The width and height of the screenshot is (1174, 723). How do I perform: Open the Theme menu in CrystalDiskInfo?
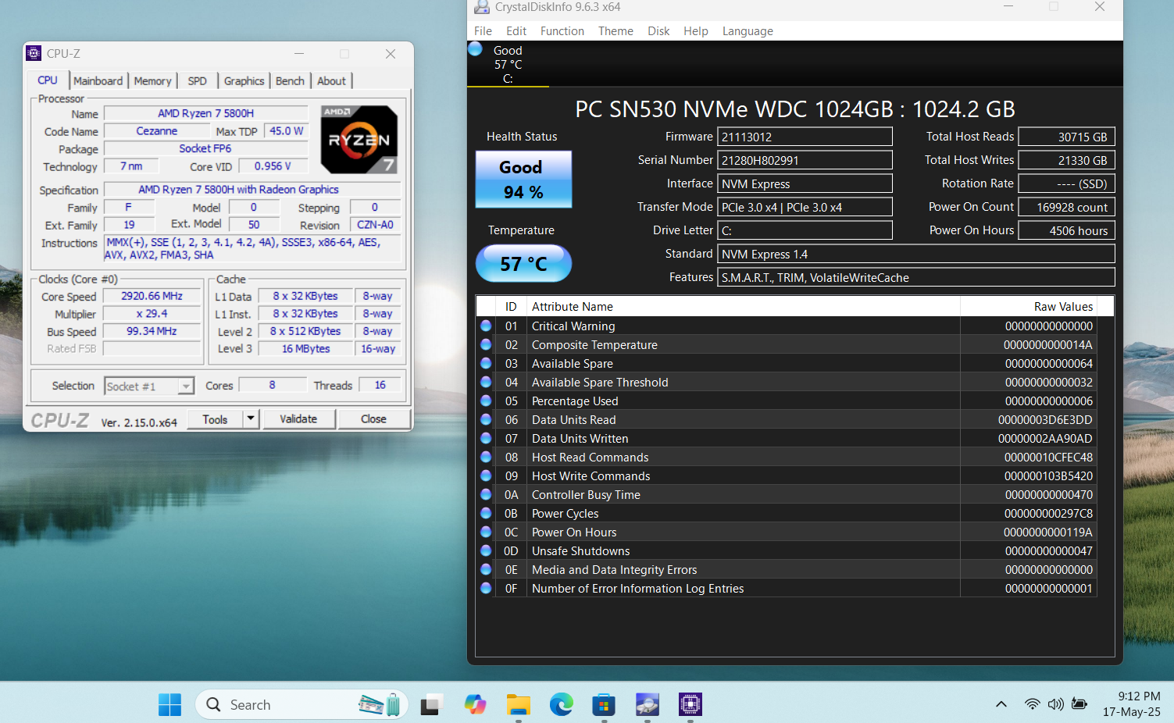[616, 31]
